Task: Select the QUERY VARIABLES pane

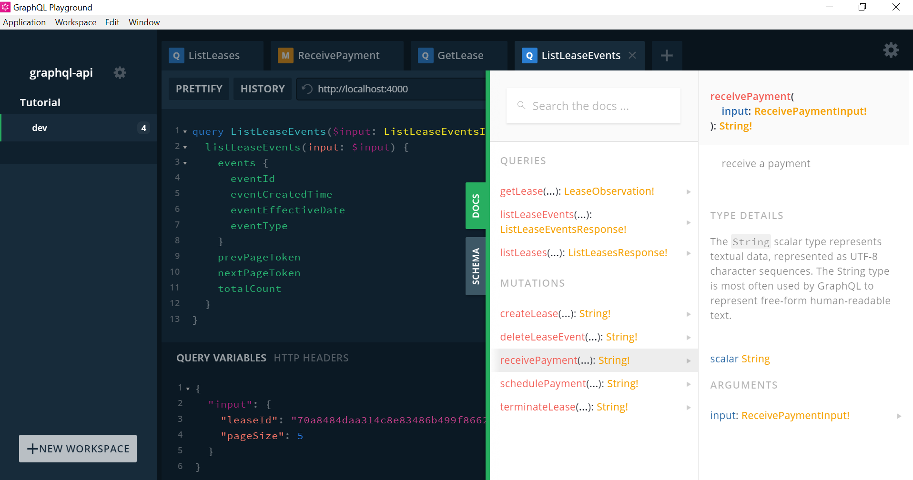Action: (x=221, y=358)
